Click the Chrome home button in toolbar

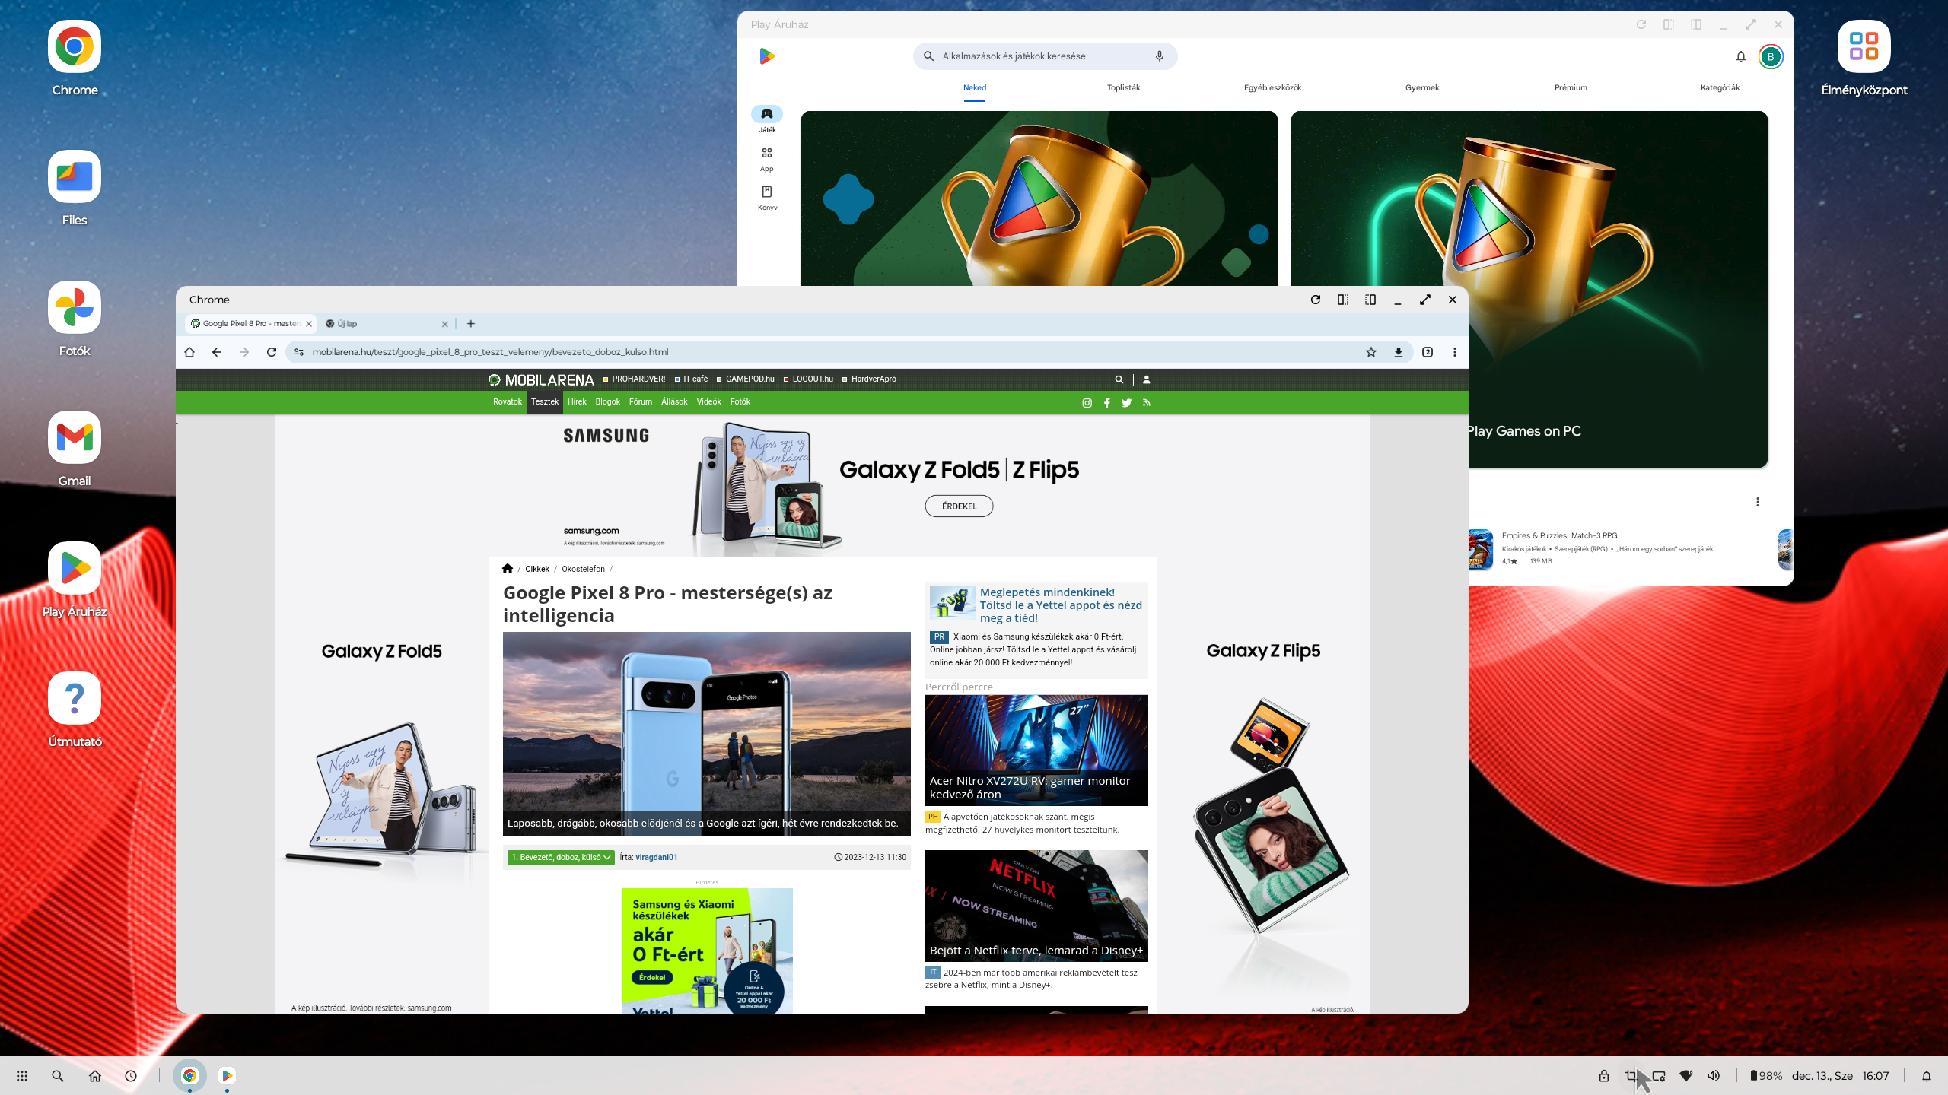189,352
